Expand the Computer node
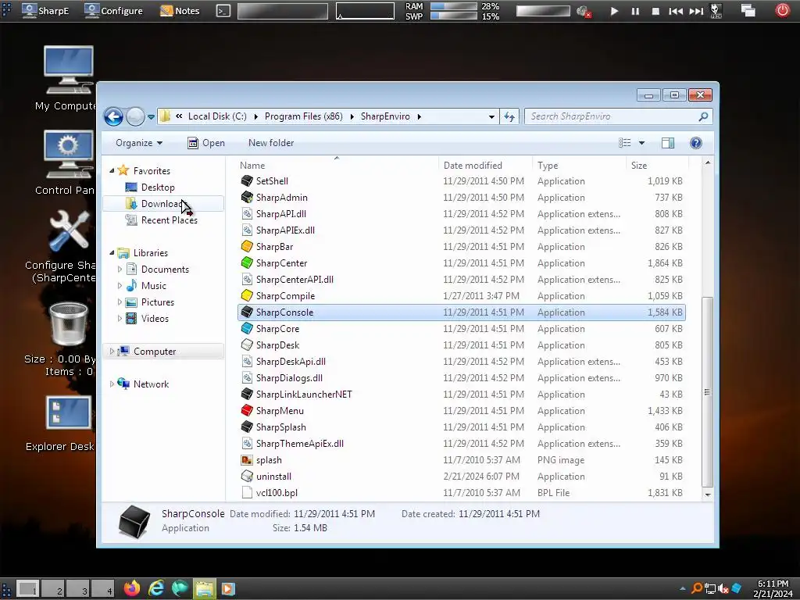This screenshot has height=600, width=800. click(x=112, y=351)
